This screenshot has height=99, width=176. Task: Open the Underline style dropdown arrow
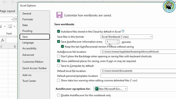coord(5,26)
